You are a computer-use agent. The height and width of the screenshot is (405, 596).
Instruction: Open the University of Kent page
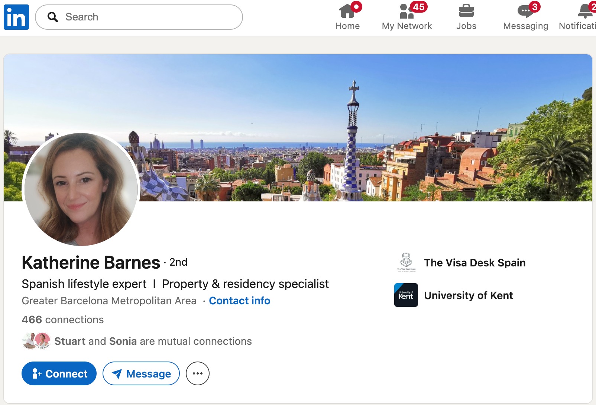pyautogui.click(x=468, y=295)
